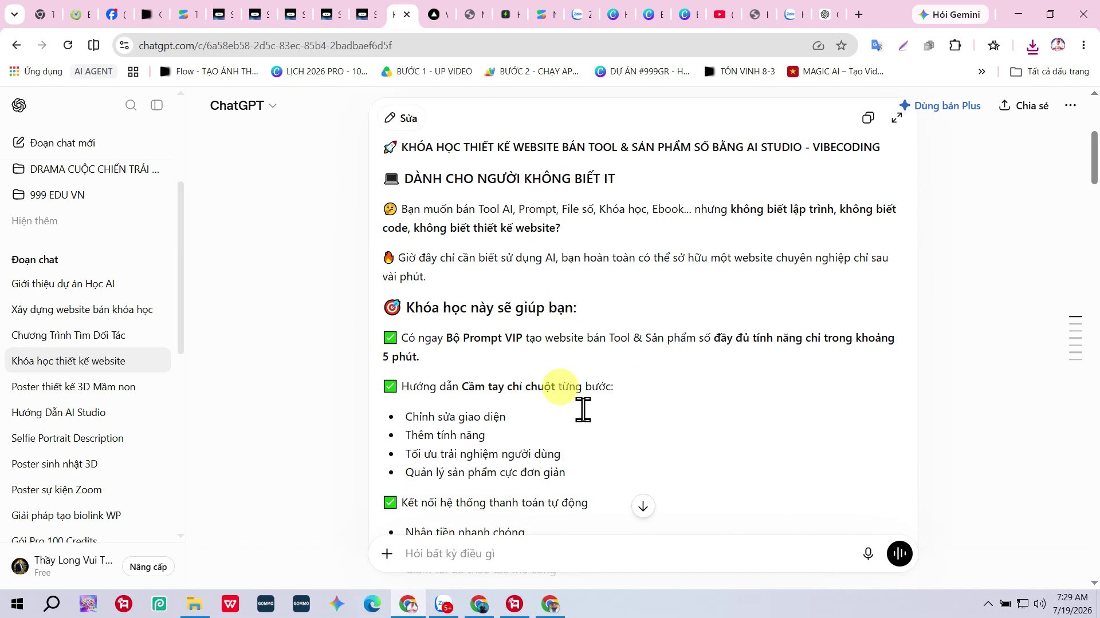
Task: Start voice mode with the waveform button
Action: coord(899,553)
